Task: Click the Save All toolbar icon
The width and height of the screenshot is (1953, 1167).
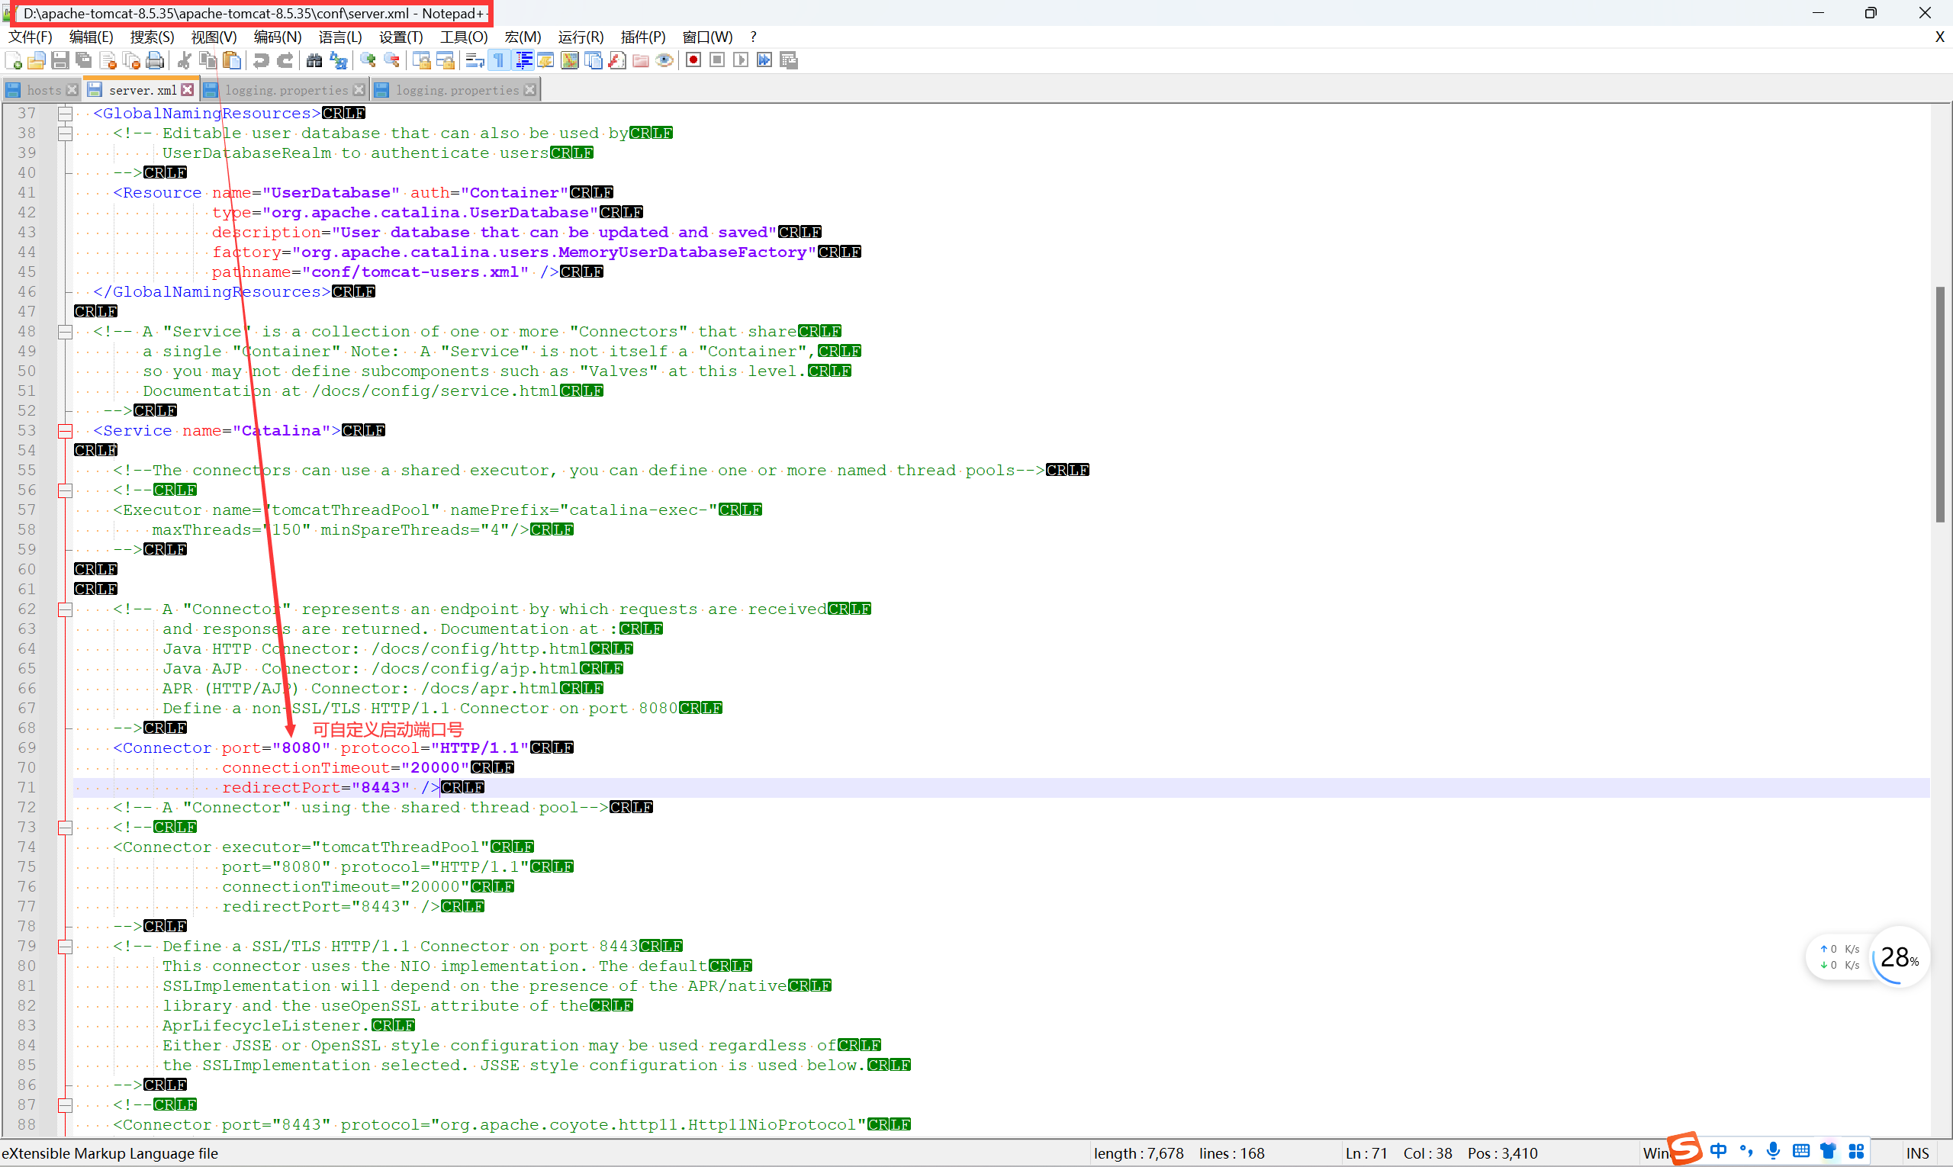Action: (84, 60)
